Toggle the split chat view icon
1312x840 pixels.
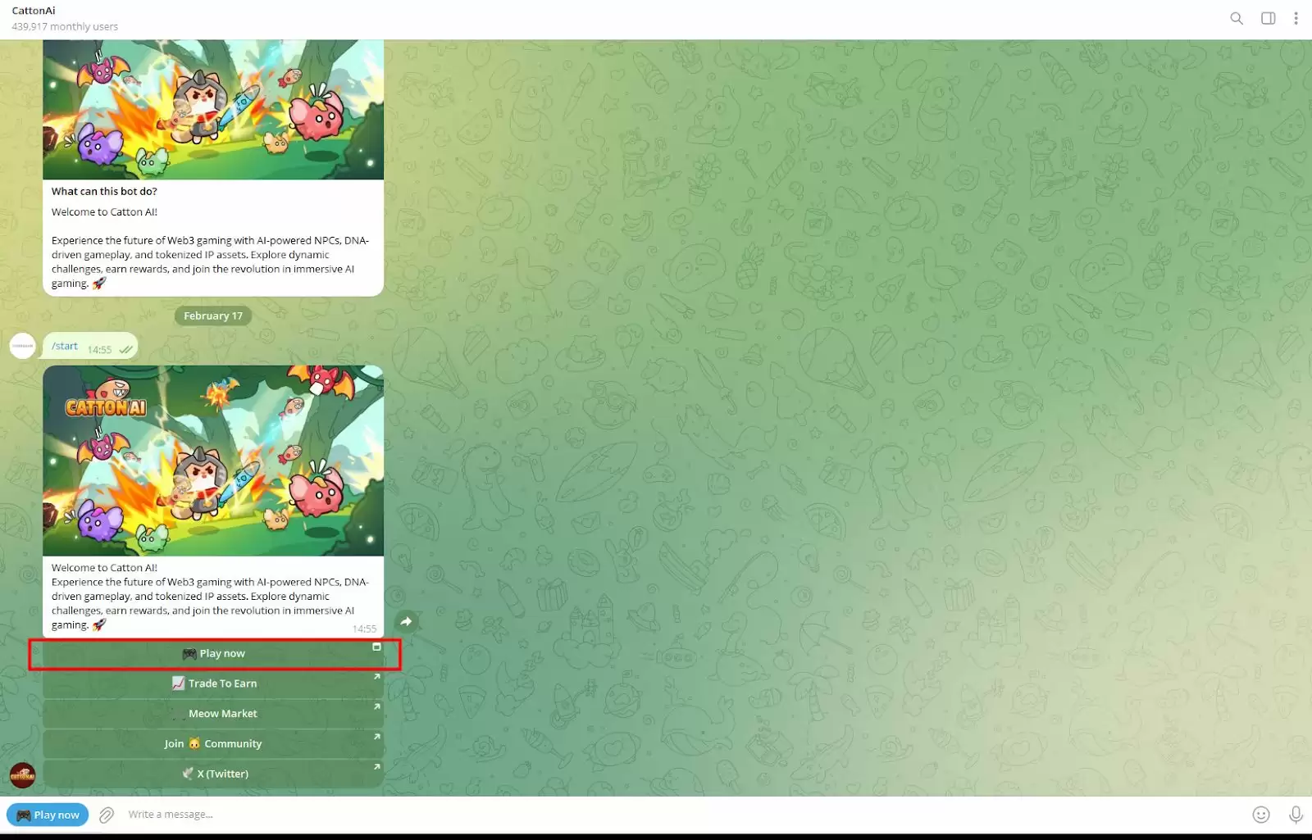pyautogui.click(x=1268, y=18)
